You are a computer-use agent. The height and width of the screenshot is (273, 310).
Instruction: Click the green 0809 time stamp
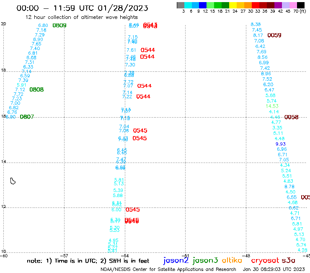click(x=59, y=25)
